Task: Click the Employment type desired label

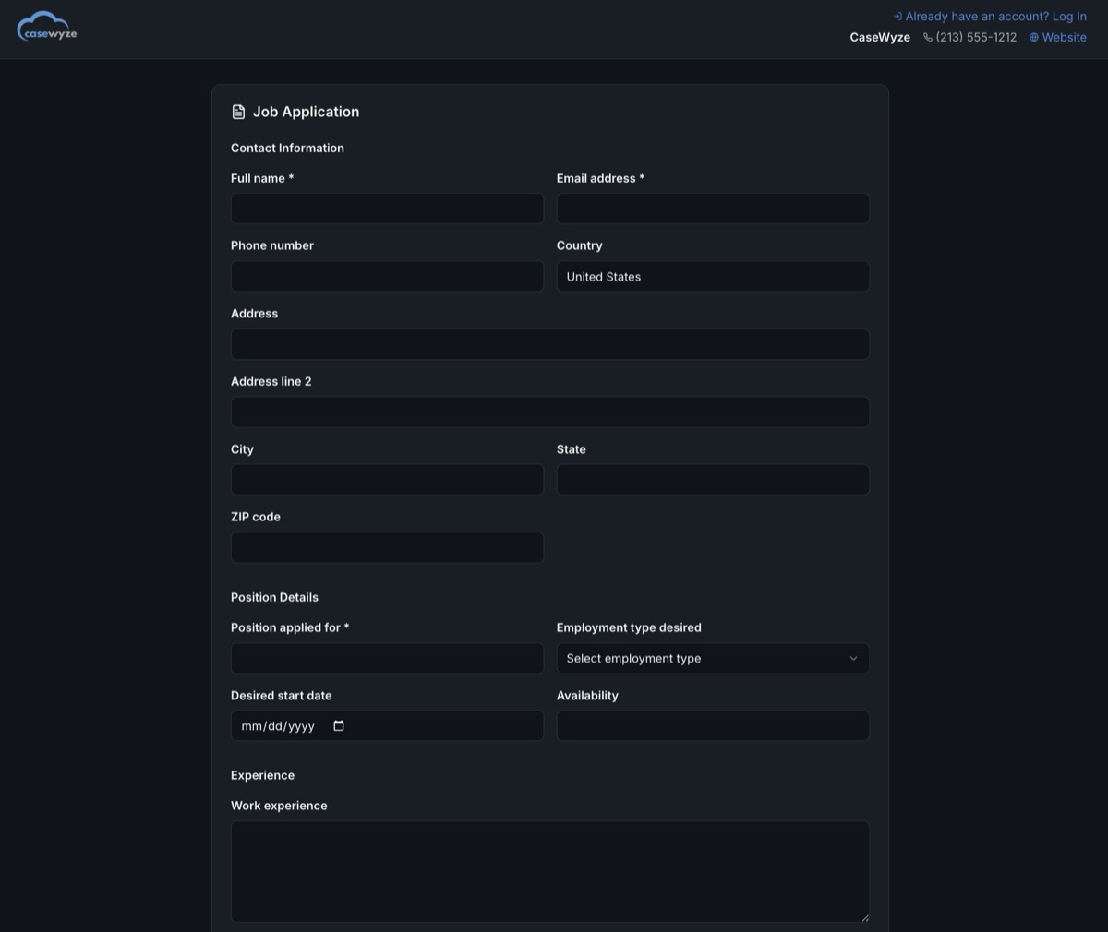Action: point(629,627)
